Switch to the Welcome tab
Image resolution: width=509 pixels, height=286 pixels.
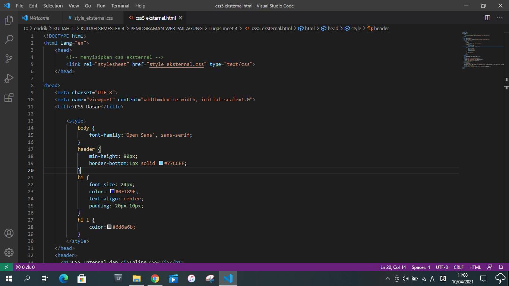coord(39,18)
